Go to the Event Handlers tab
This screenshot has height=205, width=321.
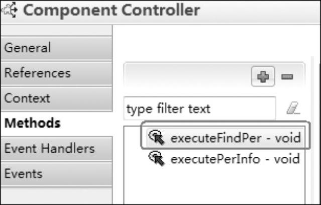pos(56,149)
